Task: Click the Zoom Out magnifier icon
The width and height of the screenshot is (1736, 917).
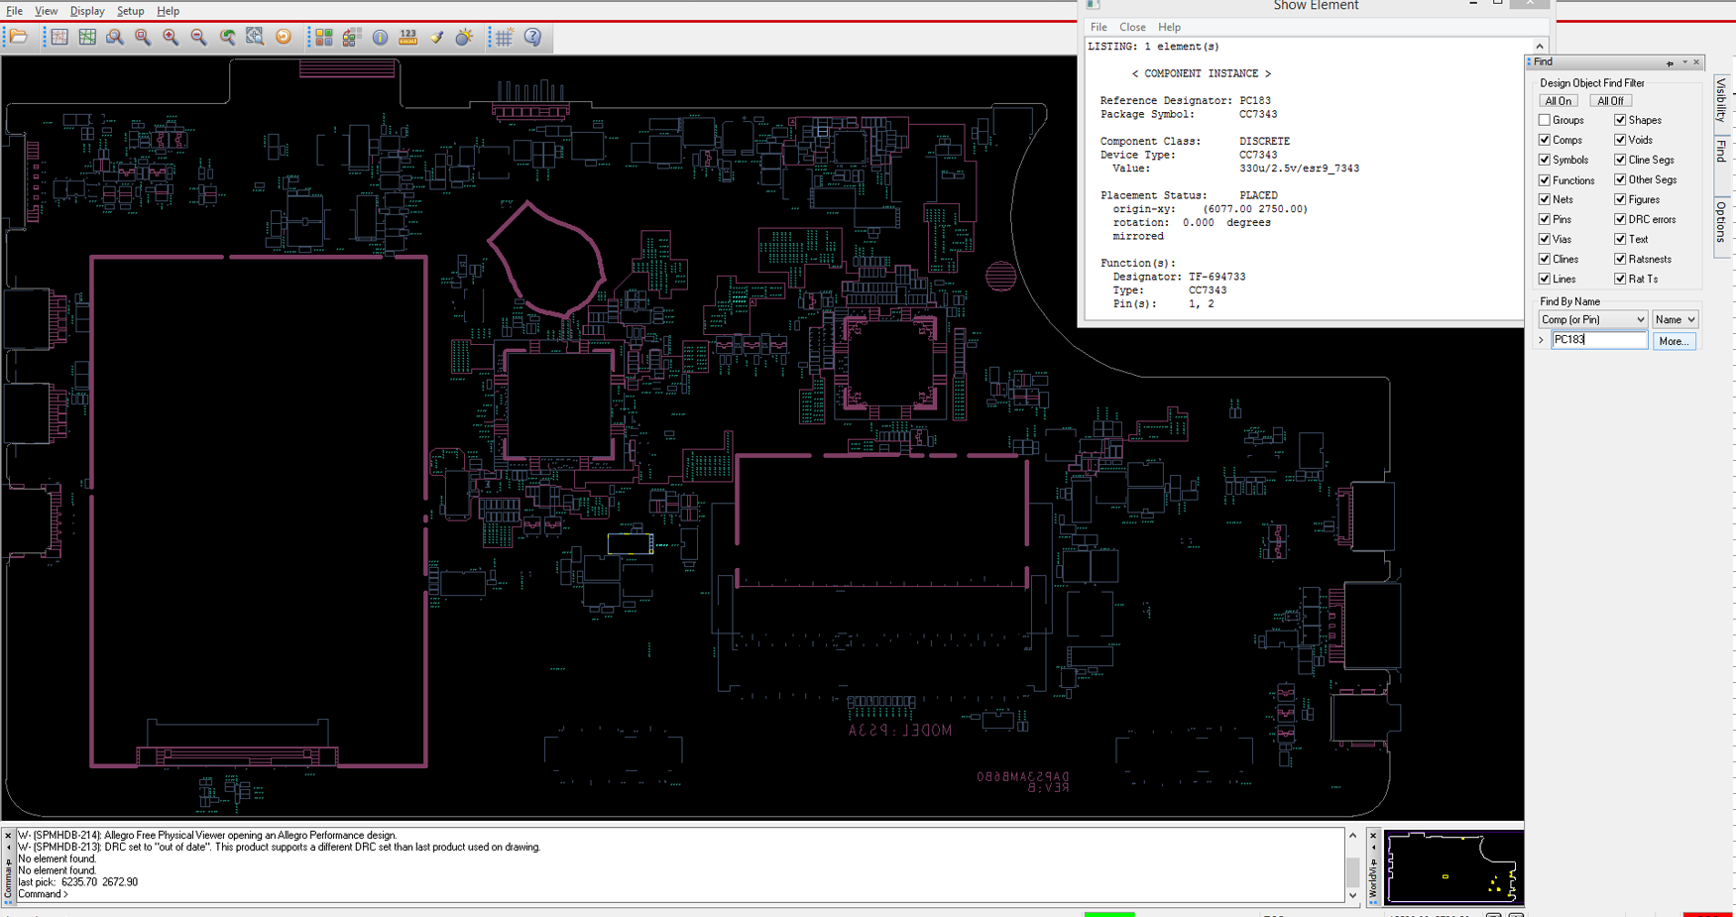Action: tap(198, 38)
